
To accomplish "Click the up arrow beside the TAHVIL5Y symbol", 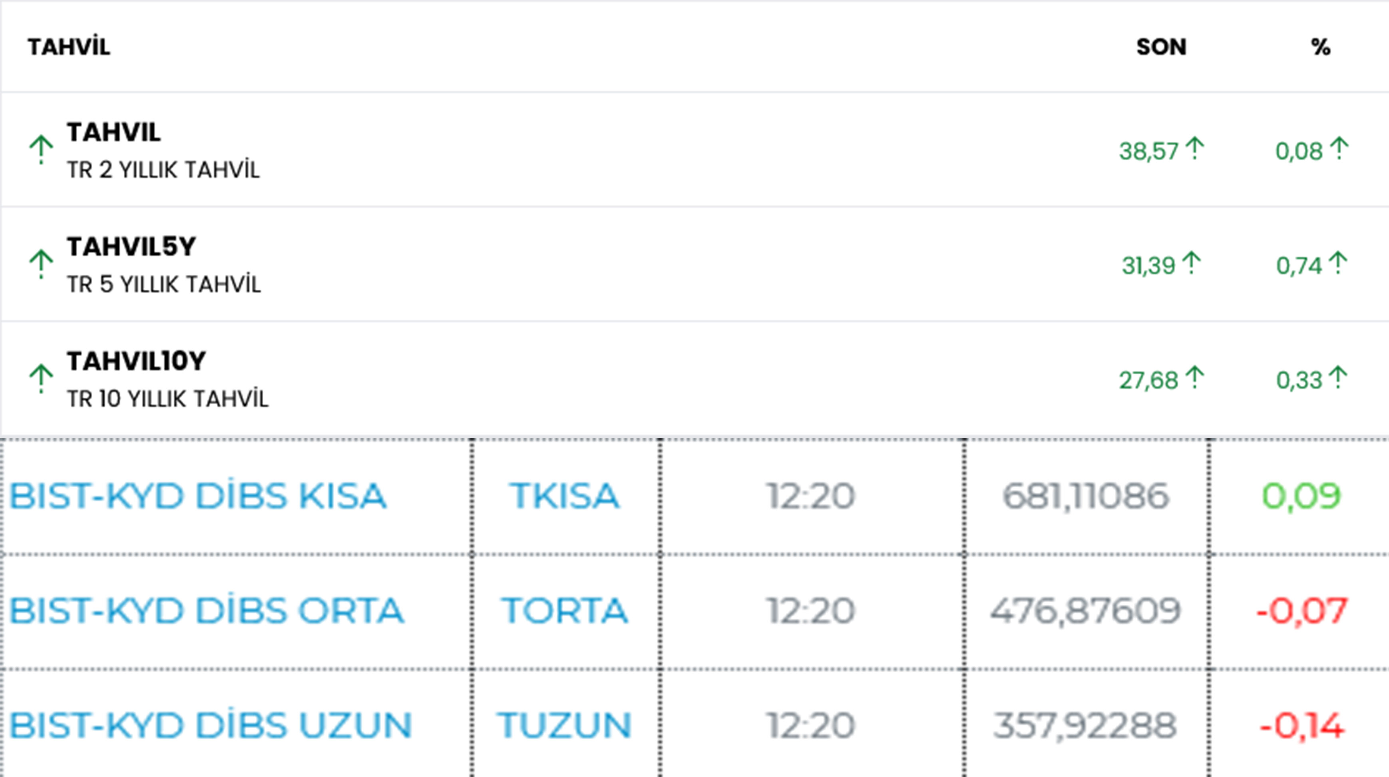I will pyautogui.click(x=41, y=264).
